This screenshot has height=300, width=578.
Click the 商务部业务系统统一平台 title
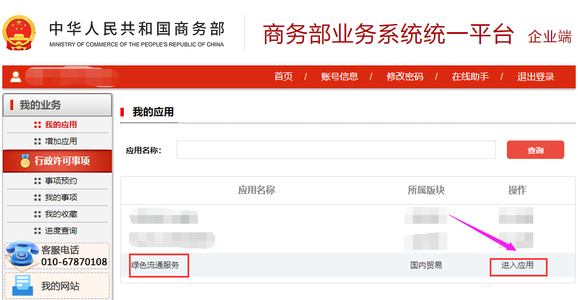388,34
